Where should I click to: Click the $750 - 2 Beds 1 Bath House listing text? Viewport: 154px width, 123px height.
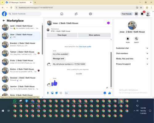60,31
